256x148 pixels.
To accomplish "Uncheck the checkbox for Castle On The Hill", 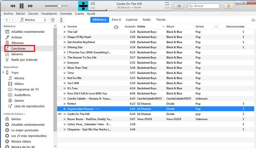I will pos(65,114).
